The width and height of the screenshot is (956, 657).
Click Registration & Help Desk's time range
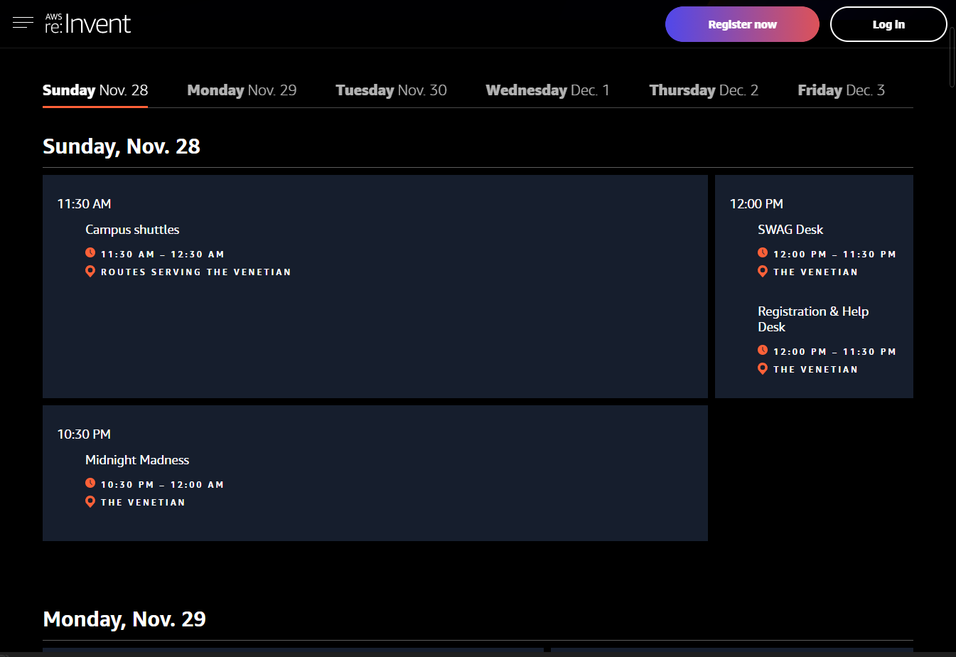pos(834,352)
